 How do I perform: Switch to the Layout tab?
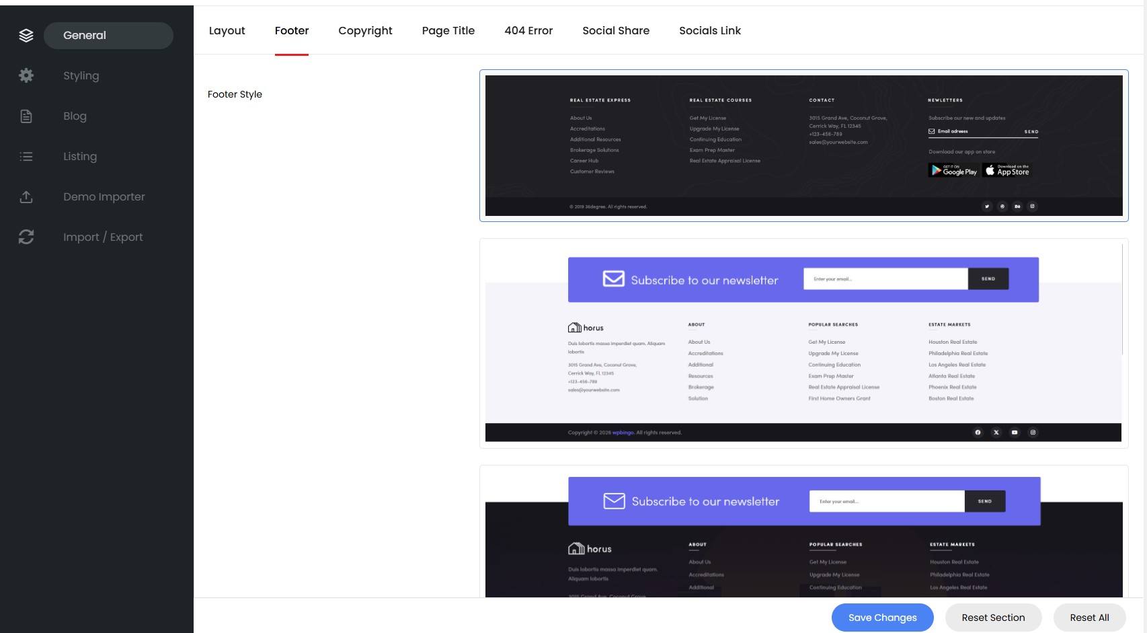(227, 30)
